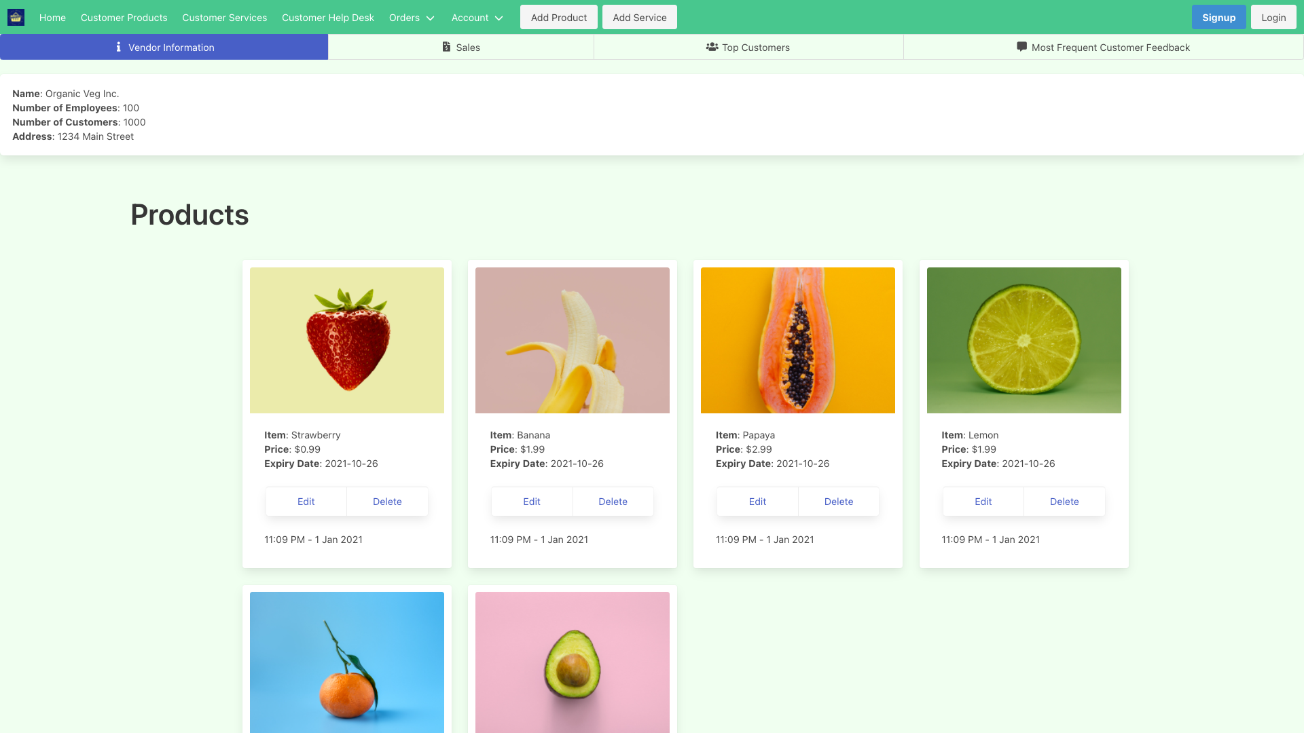Click the Add Product button
Image resolution: width=1304 pixels, height=733 pixels.
coord(559,18)
